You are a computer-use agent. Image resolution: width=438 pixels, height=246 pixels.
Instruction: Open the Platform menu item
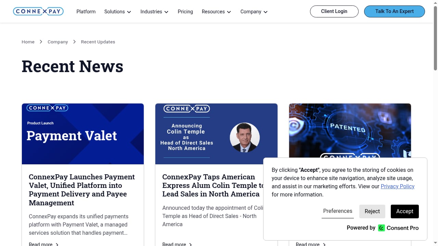pyautogui.click(x=86, y=12)
